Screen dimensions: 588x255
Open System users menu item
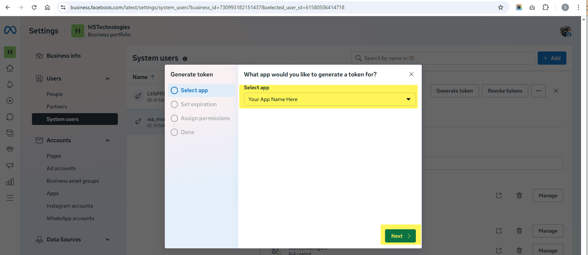tap(75, 119)
